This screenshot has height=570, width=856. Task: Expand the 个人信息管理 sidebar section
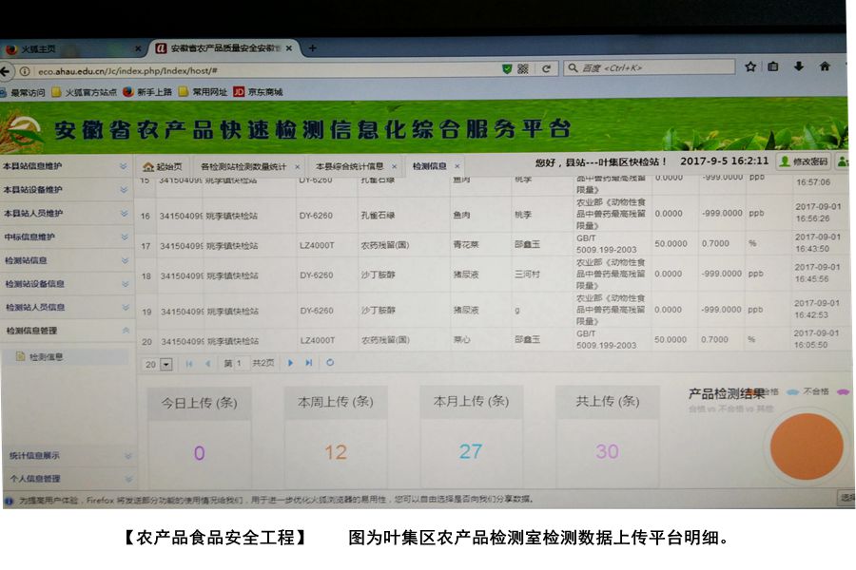coord(126,479)
